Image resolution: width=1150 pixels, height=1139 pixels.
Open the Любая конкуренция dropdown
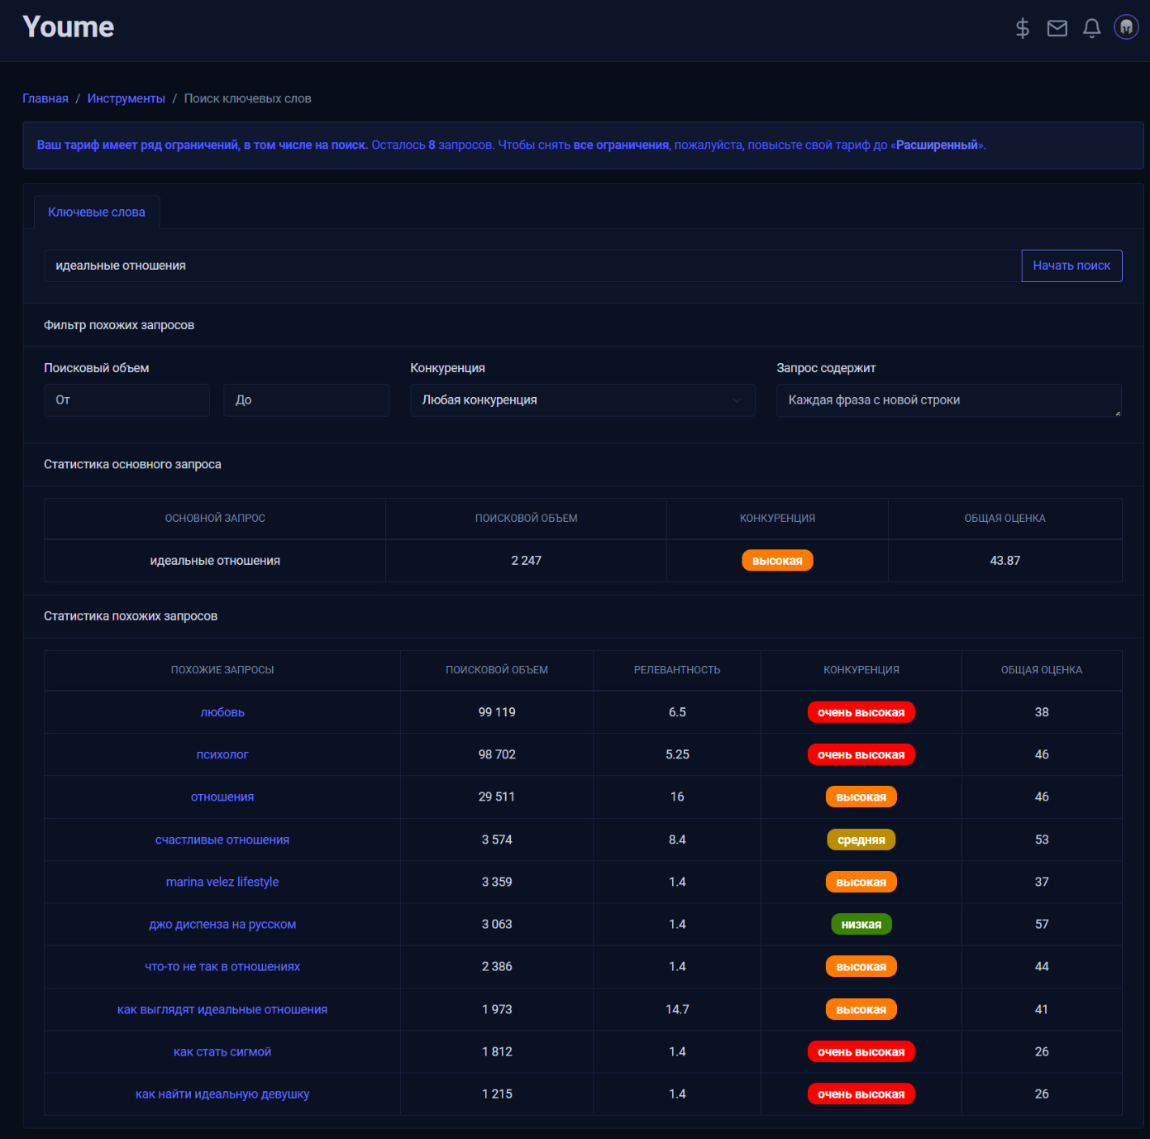pos(583,400)
